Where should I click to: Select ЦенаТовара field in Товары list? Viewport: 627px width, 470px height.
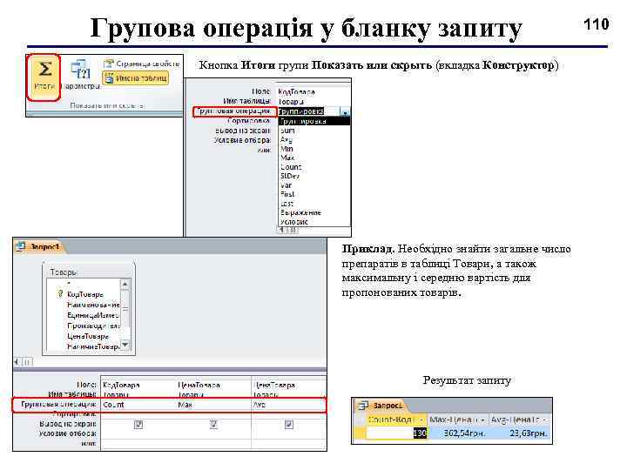pos(88,336)
